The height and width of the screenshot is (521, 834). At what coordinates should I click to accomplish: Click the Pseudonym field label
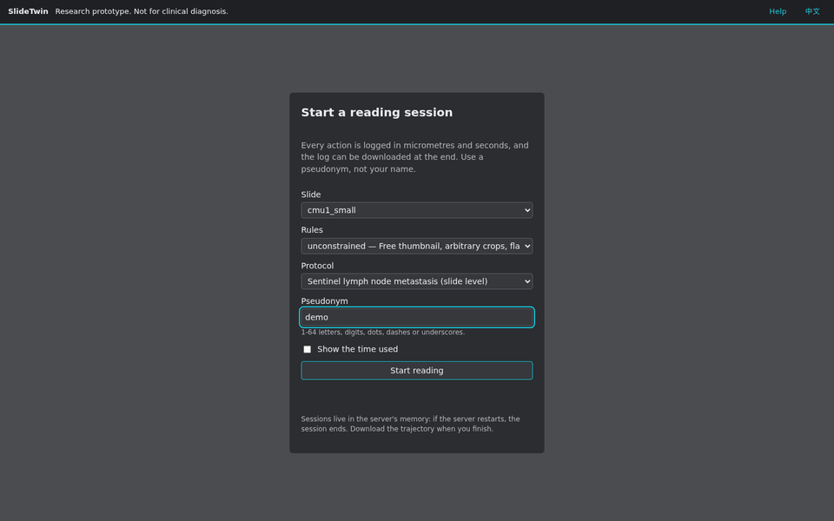point(324,301)
